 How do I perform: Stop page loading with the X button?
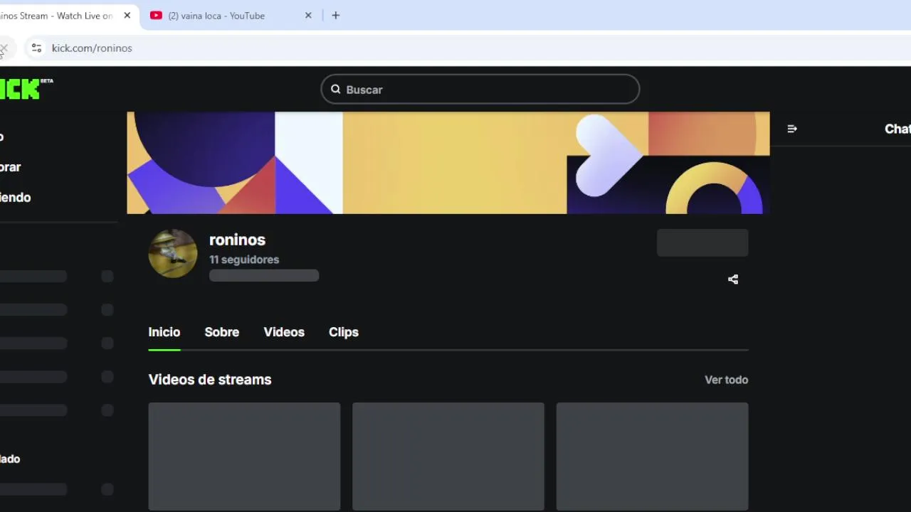click(4, 49)
